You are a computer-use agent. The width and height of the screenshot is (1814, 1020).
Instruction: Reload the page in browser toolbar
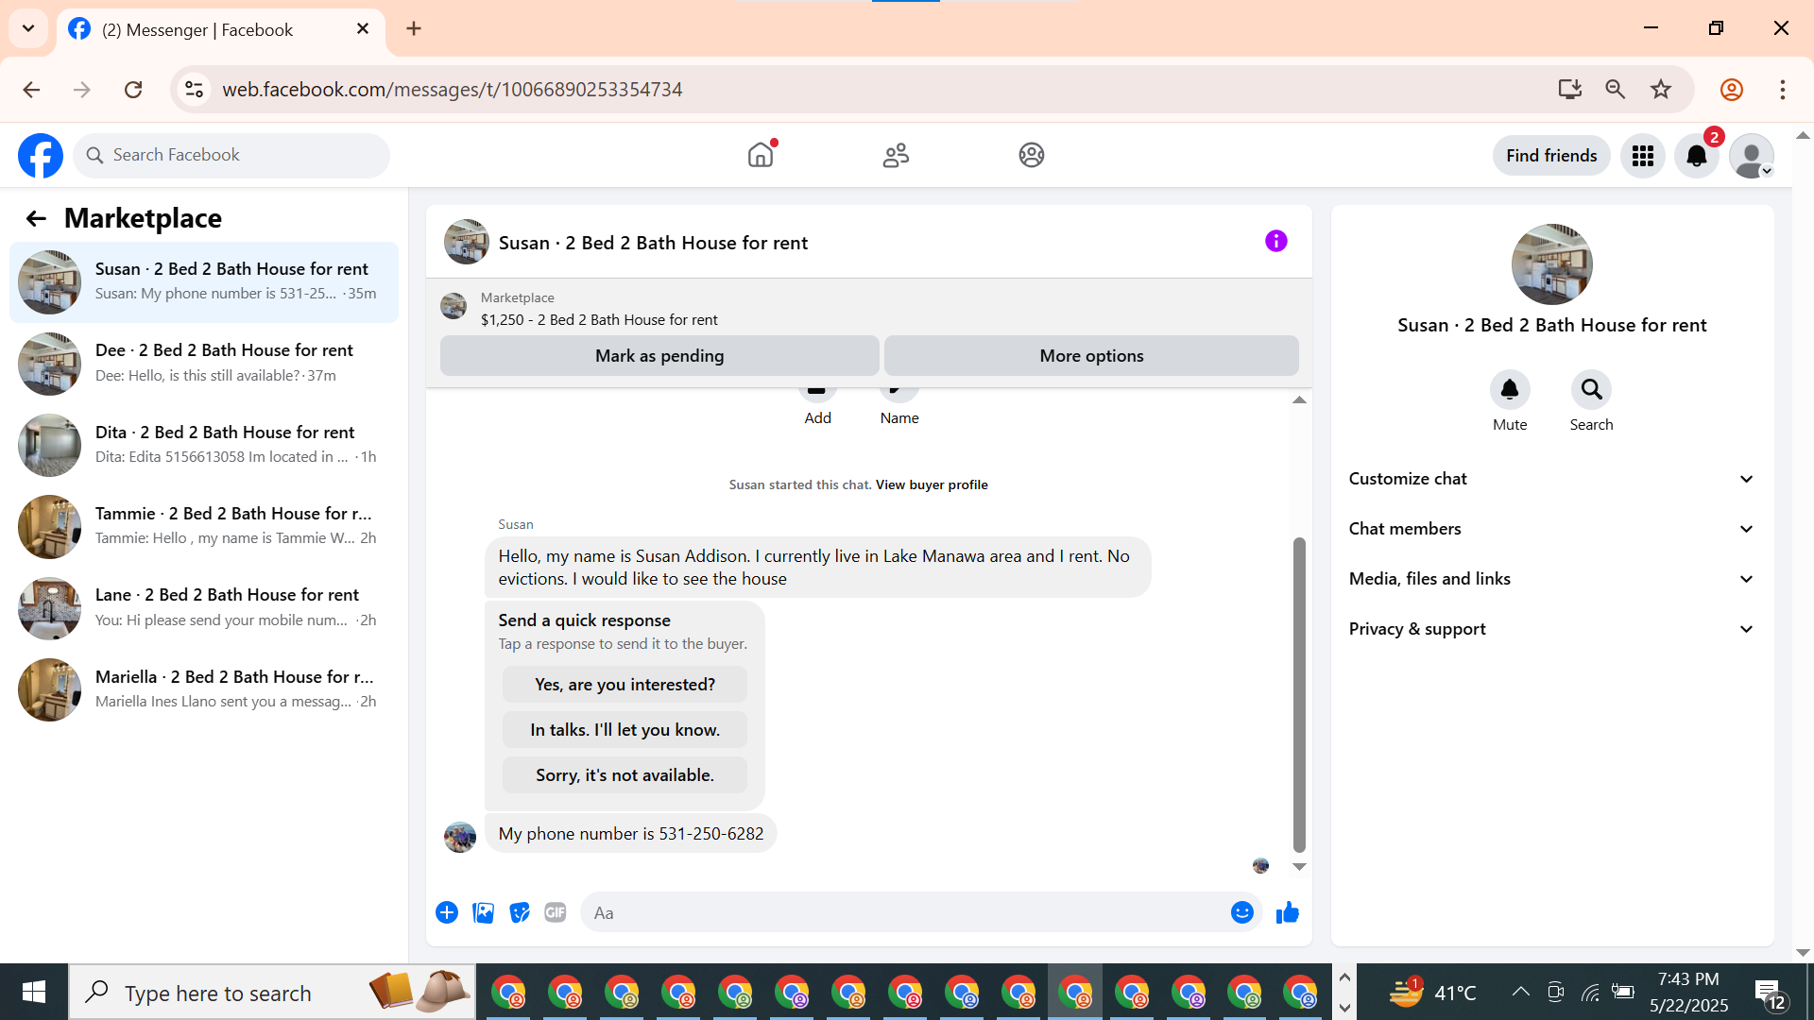coord(133,90)
